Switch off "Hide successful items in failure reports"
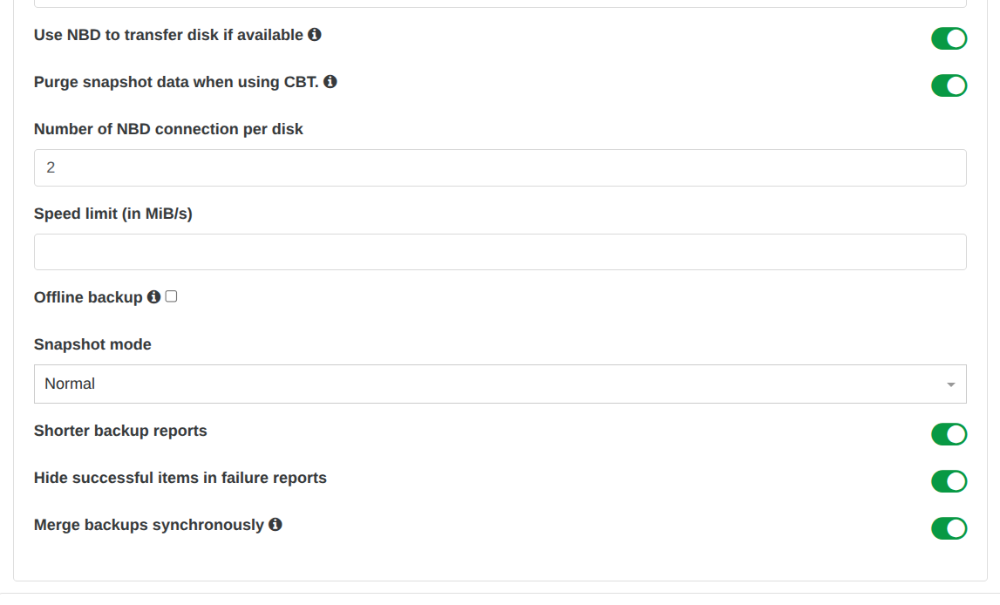1000x605 pixels. (x=949, y=481)
